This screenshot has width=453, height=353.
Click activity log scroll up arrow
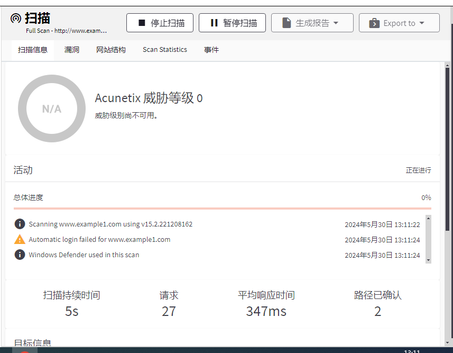pyautogui.click(x=429, y=218)
